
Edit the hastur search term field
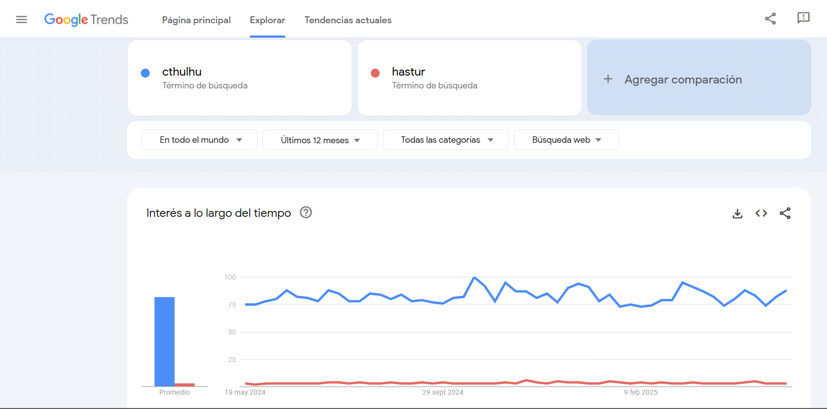click(469, 78)
